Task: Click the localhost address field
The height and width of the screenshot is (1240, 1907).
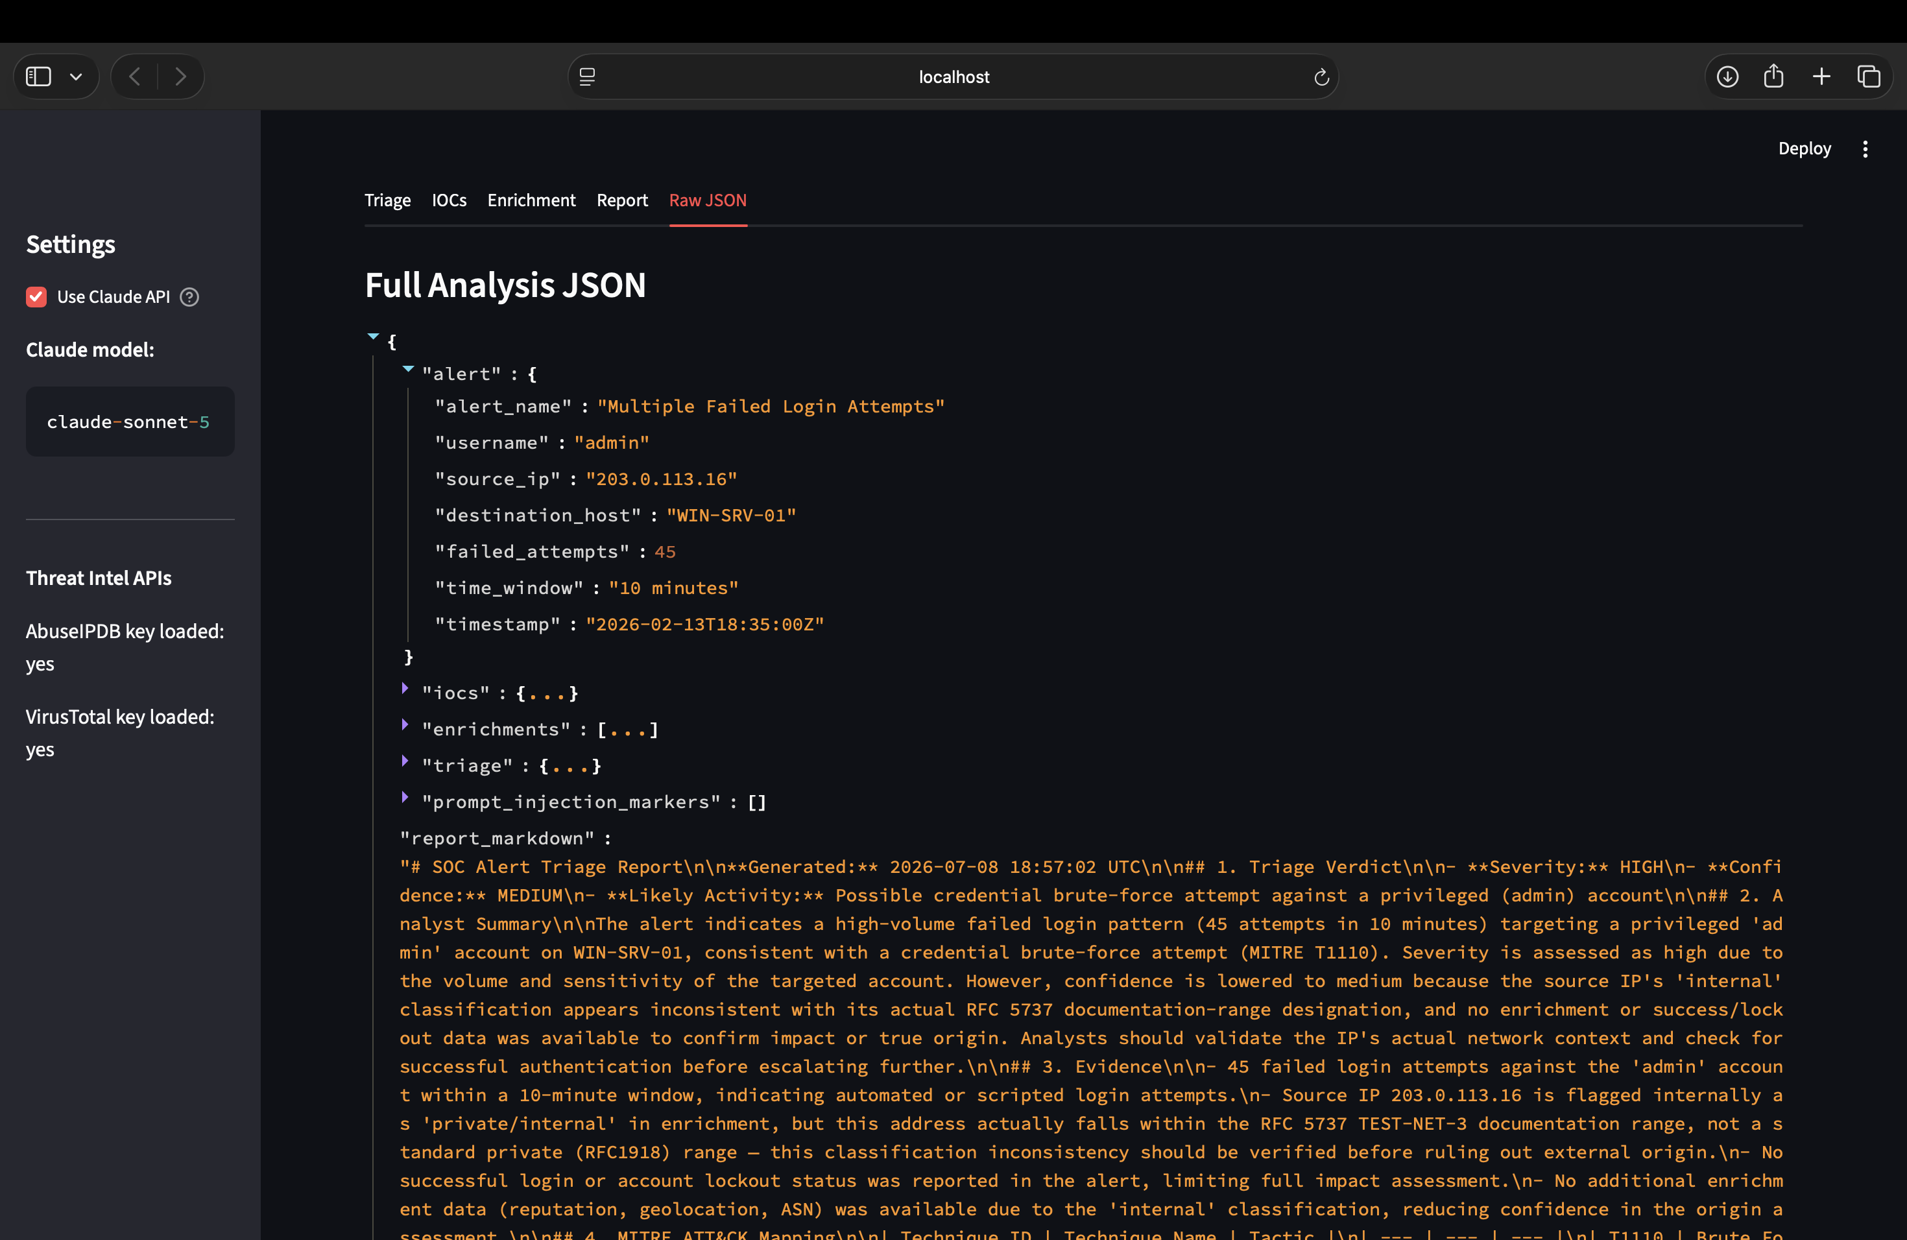Action: 953,77
